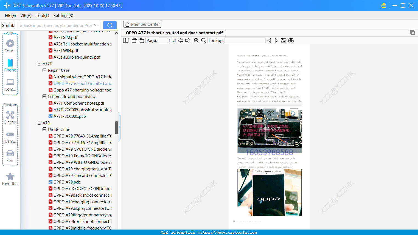
Task: Select the Phone category icon
Action: click(x=10, y=65)
